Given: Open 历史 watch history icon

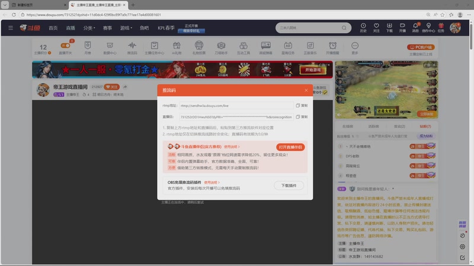Looking at the screenshot, I should pyautogui.click(x=363, y=28).
